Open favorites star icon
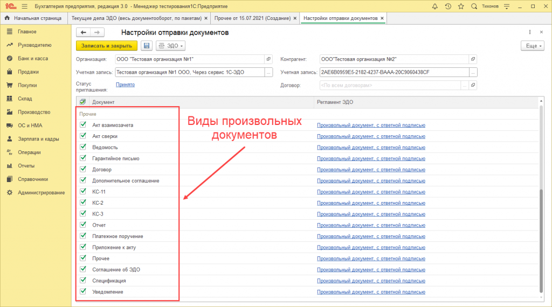The height and width of the screenshot is (307, 552). (x=461, y=6)
